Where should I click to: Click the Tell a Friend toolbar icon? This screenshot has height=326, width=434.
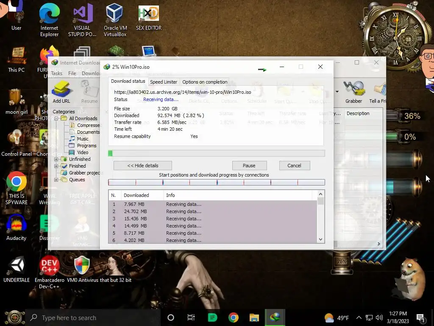378,92
